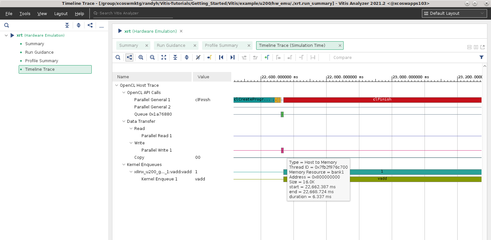Split the view horizontally using the layout icon
The height and width of the screenshot is (240, 491).
pos(469,47)
